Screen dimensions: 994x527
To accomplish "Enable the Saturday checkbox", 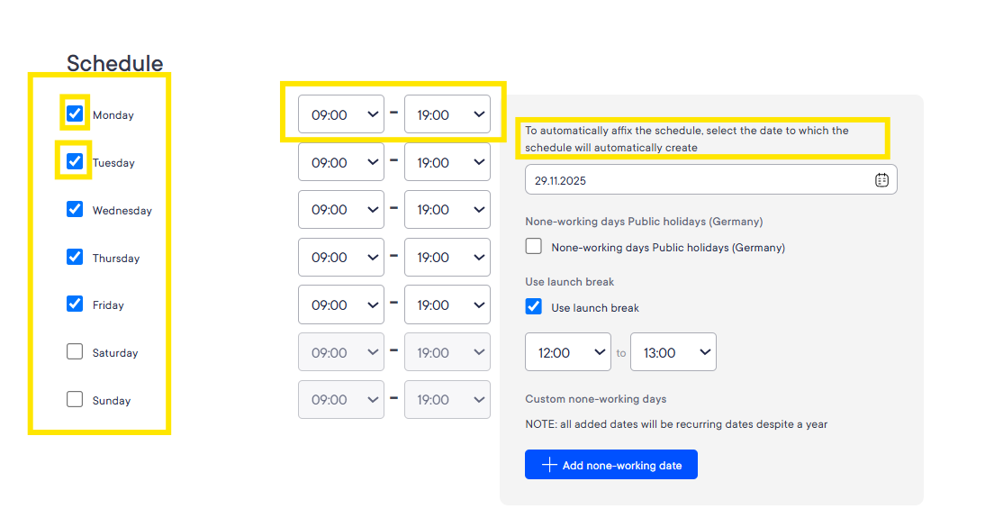I will tap(75, 351).
